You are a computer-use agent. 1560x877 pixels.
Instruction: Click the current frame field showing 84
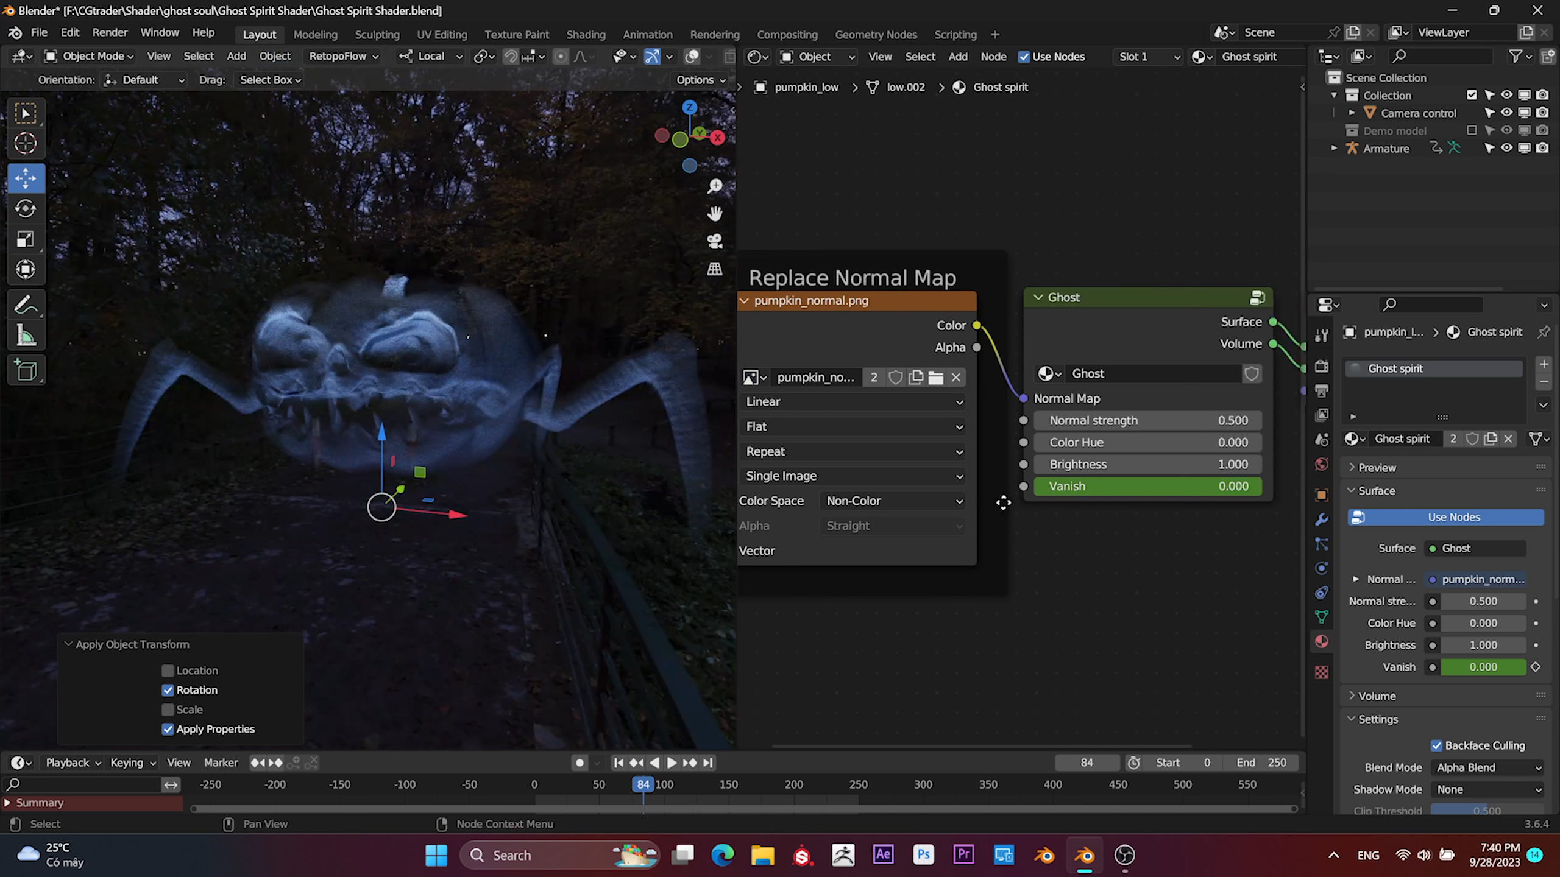coord(1087,762)
